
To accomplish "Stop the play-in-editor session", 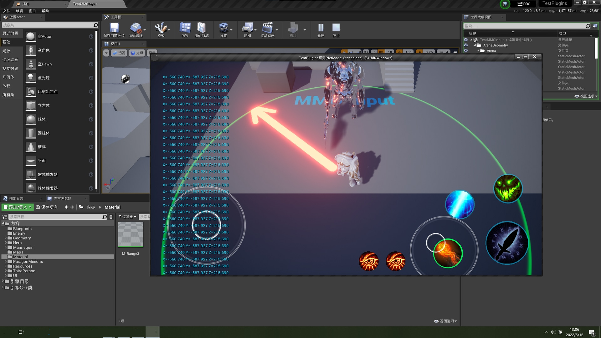I will 336,28.
